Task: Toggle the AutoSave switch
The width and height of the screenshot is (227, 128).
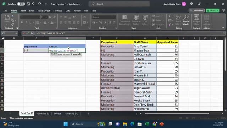Action: coord(21,4)
